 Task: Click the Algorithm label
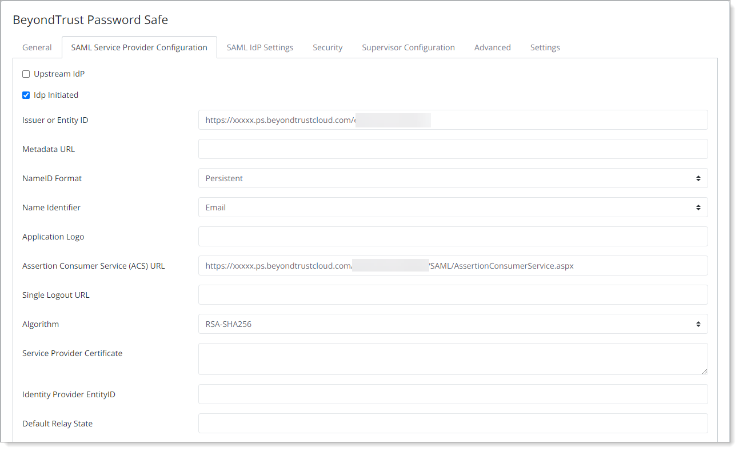click(x=41, y=324)
